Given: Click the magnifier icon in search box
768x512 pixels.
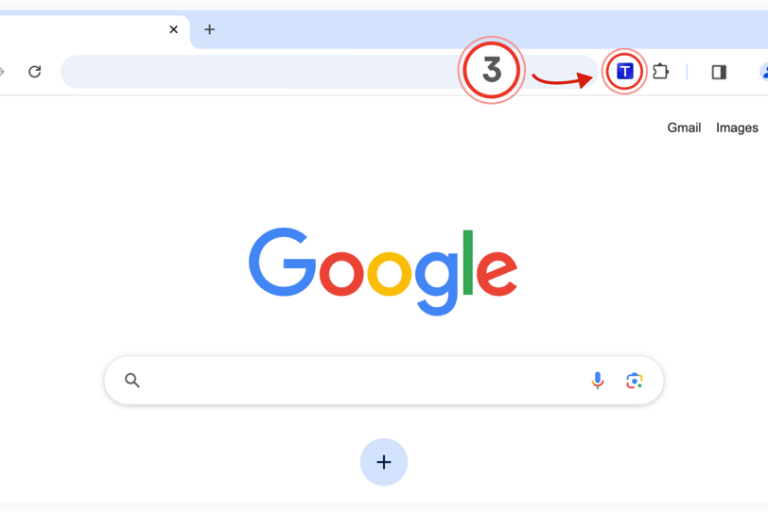Looking at the screenshot, I should tap(132, 380).
